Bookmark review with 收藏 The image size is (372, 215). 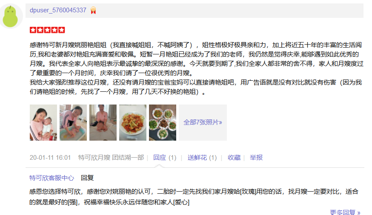(x=234, y=158)
